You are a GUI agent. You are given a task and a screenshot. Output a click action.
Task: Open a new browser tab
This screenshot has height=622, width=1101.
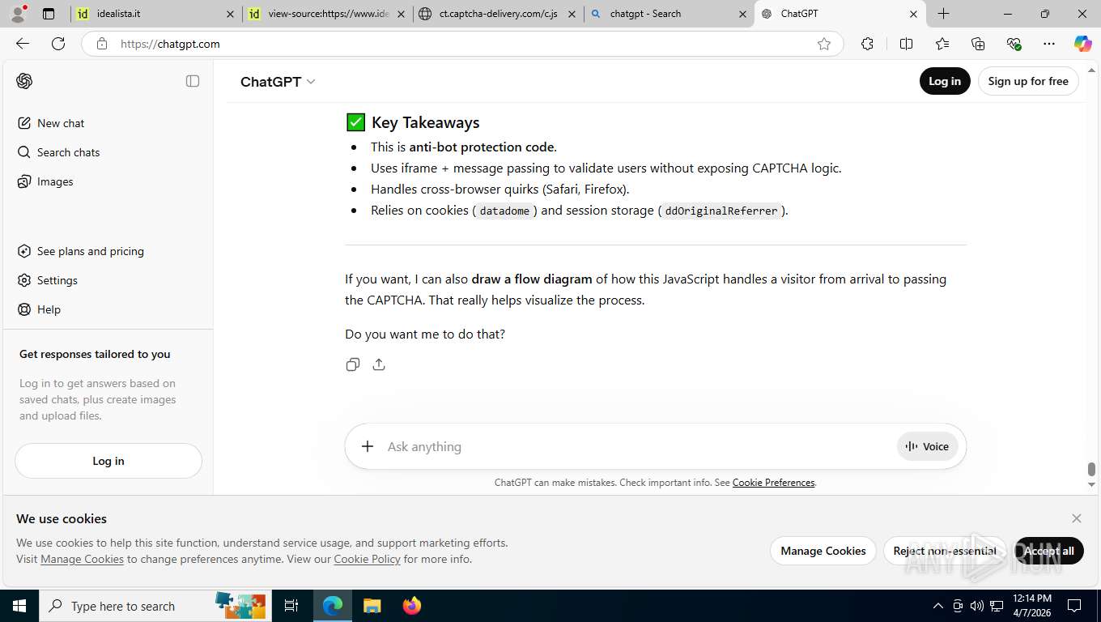tap(944, 14)
